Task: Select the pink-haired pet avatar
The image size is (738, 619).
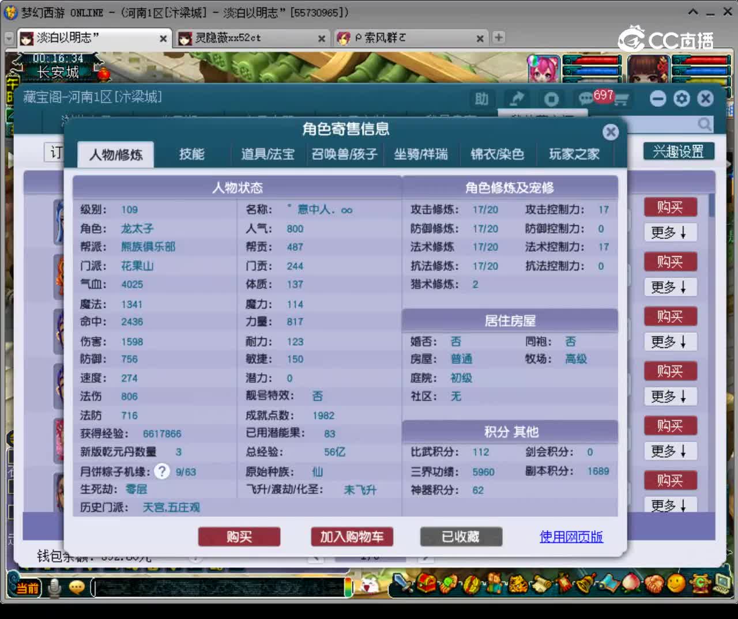Action: pyautogui.click(x=544, y=69)
